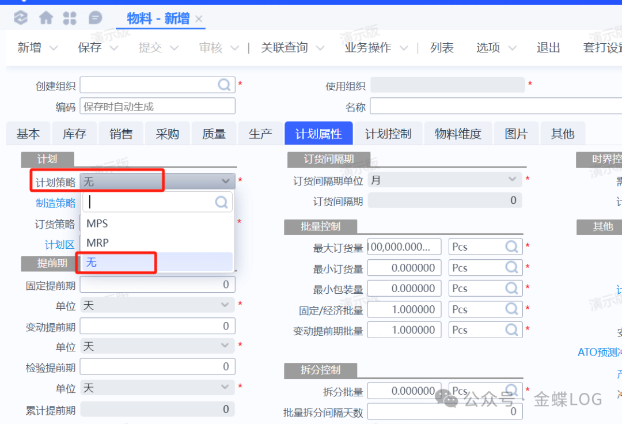Click the Kingdee logo icon at top-left
Screen dimensions: 622x424
pyautogui.click(x=21, y=18)
